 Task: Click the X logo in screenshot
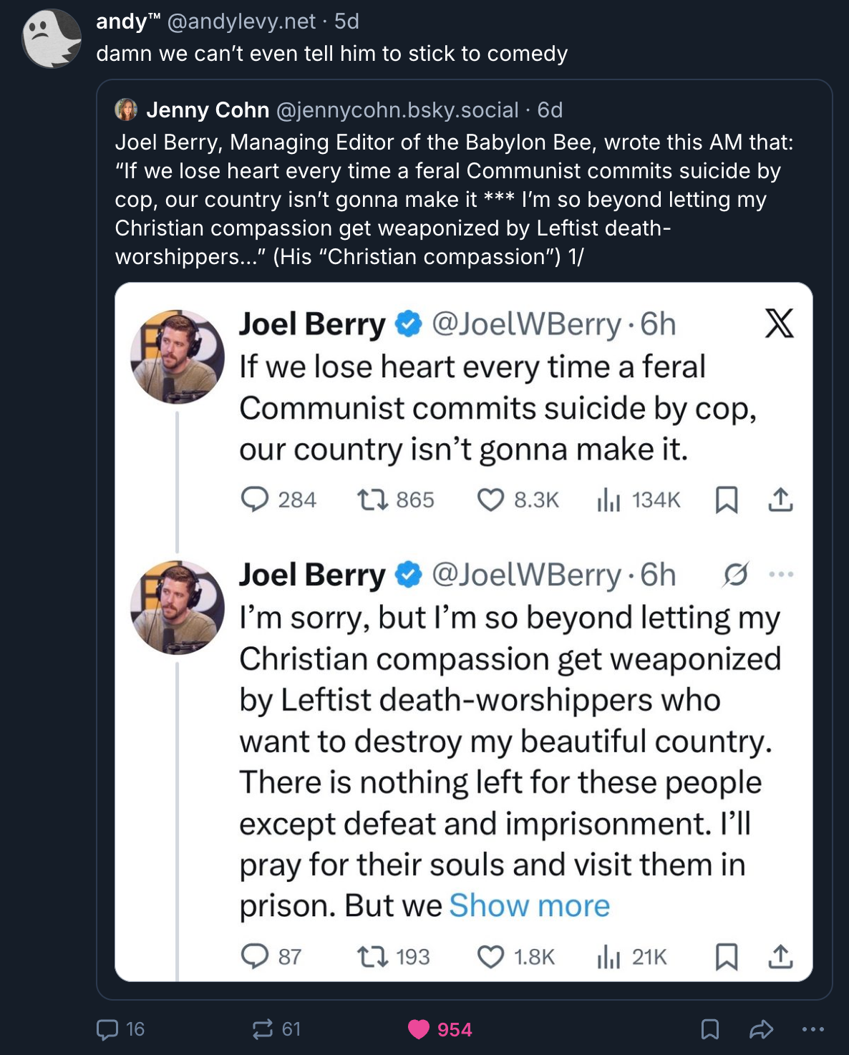[x=779, y=324]
